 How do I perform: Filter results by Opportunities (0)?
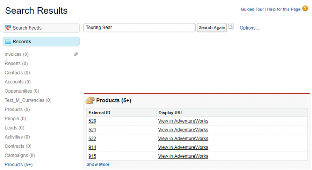tap(22, 91)
